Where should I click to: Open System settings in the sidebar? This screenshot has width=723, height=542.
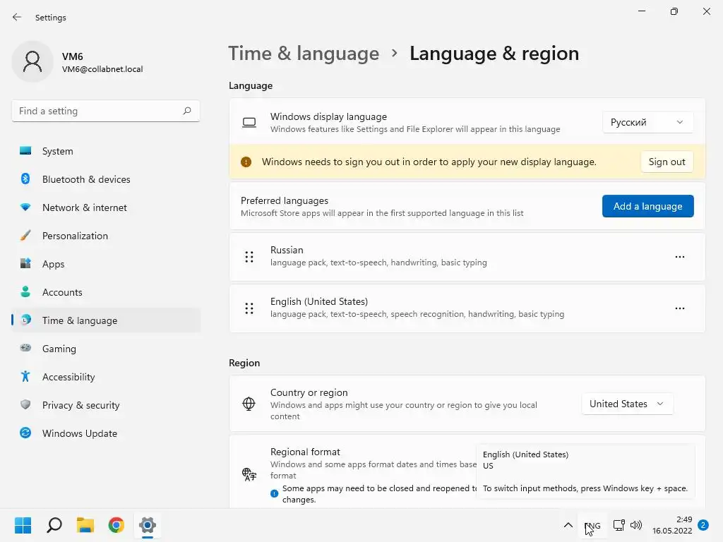pos(106,151)
